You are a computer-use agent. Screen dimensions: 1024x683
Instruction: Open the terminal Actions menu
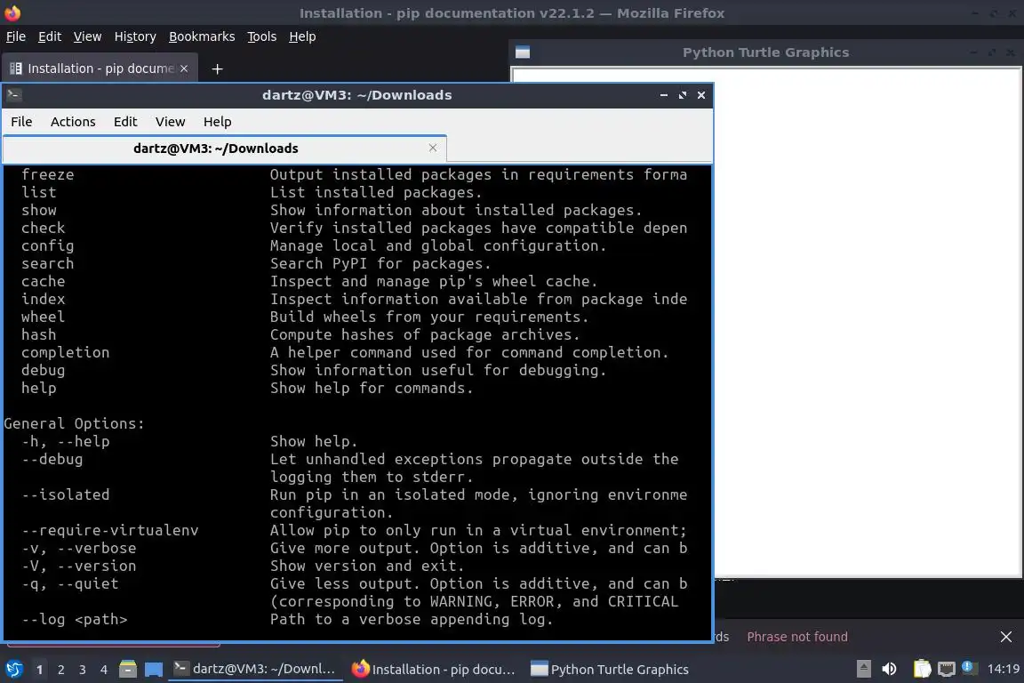pyautogui.click(x=73, y=122)
